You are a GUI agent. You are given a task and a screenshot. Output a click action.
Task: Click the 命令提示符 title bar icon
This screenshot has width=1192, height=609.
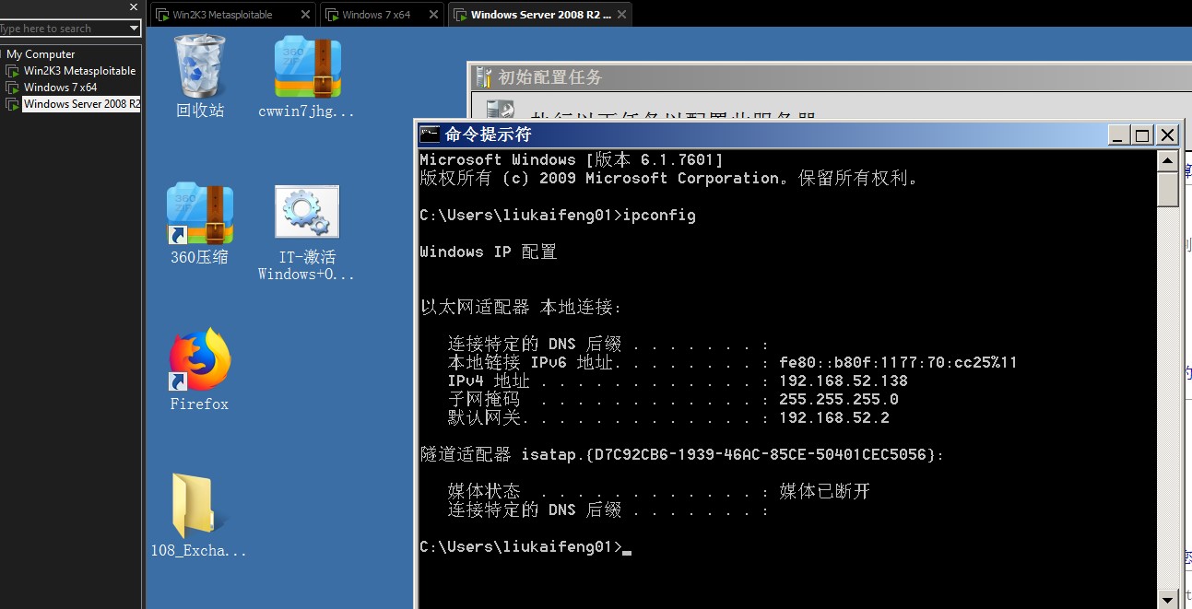(430, 134)
